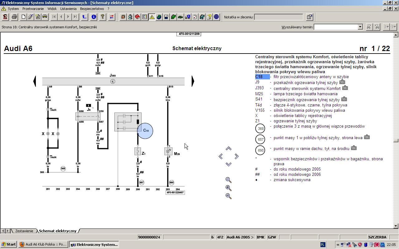Open the Ustawienia menu
This screenshot has height=249, width=399.
click(x=68, y=9)
